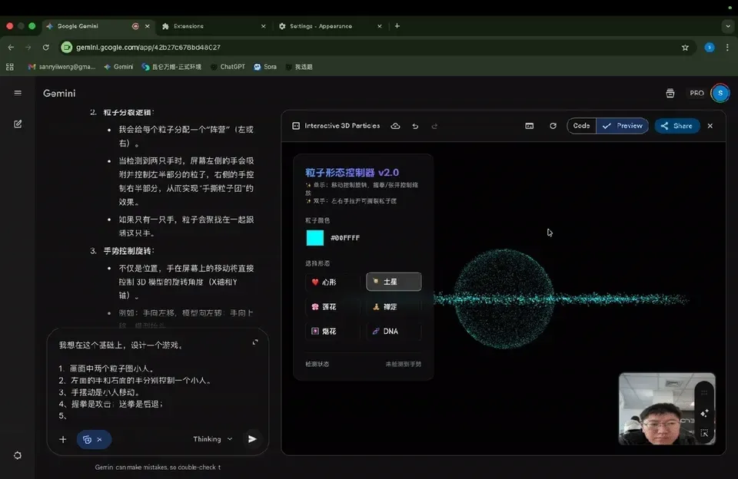This screenshot has height=479, width=738.
Task: Select the 莲花 lotus shape option
Action: tap(333, 306)
